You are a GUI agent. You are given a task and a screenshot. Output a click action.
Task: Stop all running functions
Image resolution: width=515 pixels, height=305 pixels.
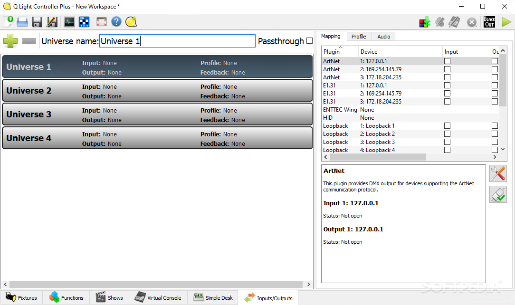coord(472,22)
